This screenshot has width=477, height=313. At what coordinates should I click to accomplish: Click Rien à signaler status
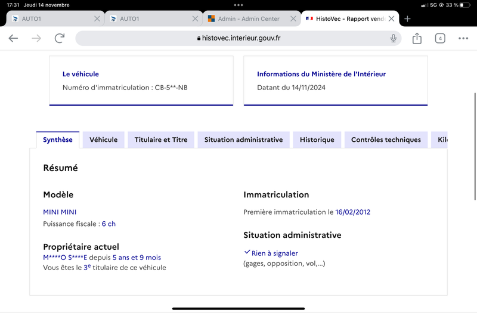click(x=271, y=253)
